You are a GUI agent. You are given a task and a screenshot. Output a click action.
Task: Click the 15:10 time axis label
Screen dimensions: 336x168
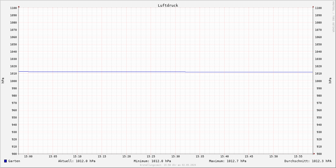click(x=77, y=157)
